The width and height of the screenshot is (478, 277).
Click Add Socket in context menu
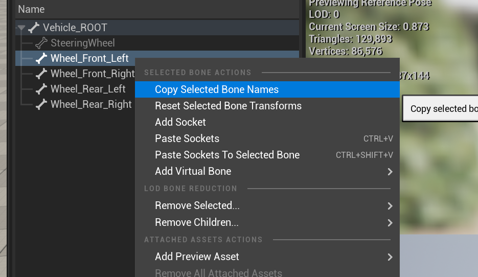pyautogui.click(x=180, y=122)
